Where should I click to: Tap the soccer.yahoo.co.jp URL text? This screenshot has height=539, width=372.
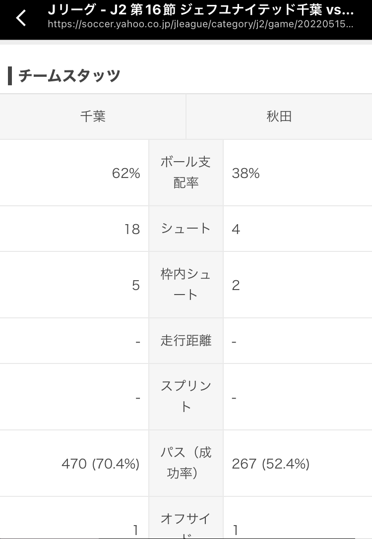tap(200, 24)
